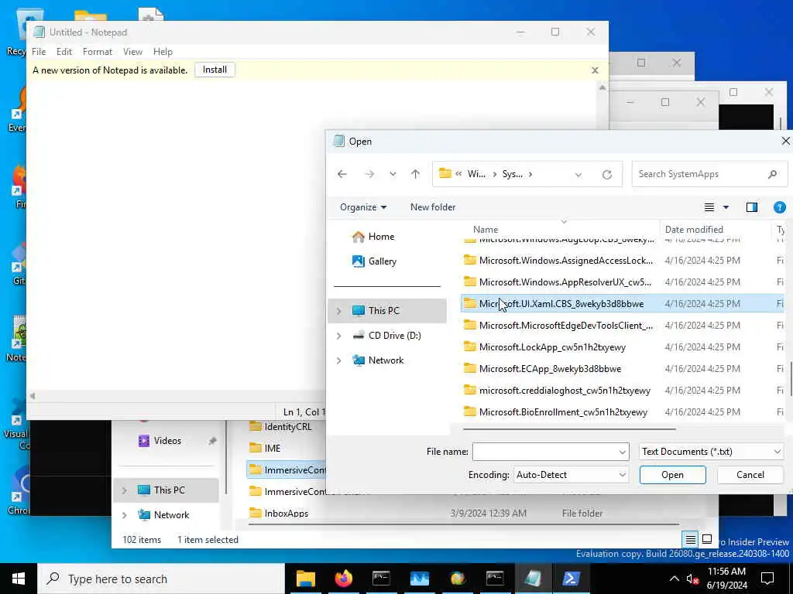Image resolution: width=793 pixels, height=594 pixels.
Task: Go back in the Open dialog
Action: coord(342,174)
